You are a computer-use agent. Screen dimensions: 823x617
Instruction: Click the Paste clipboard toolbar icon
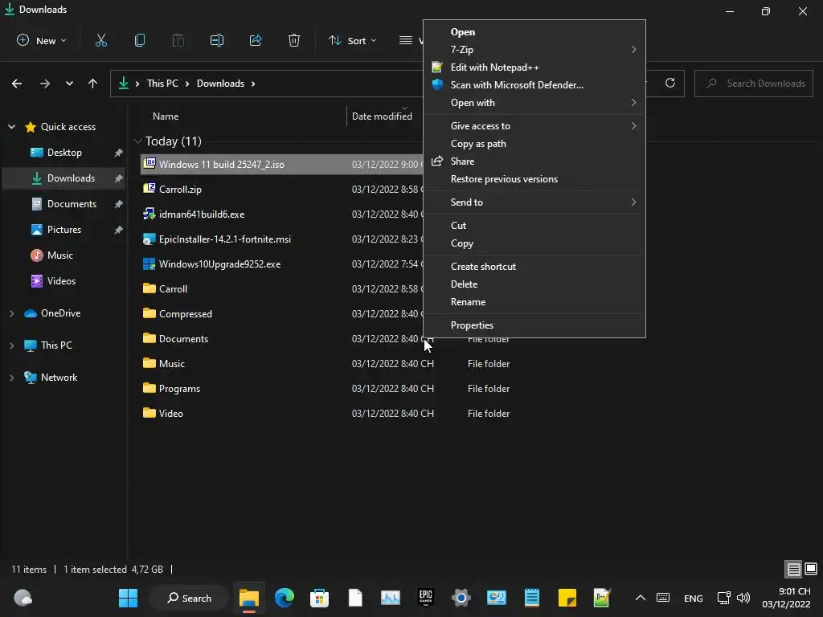(x=178, y=40)
